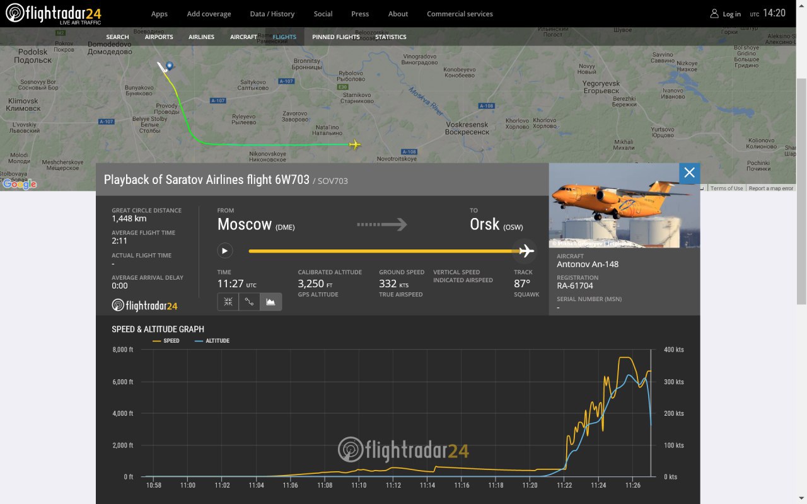Click the yellow aircraft icon on the map
Viewport: 807px width, 504px height.
point(355,145)
